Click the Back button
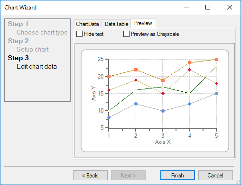The width and height of the screenshot is (241, 185). [x=90, y=175]
